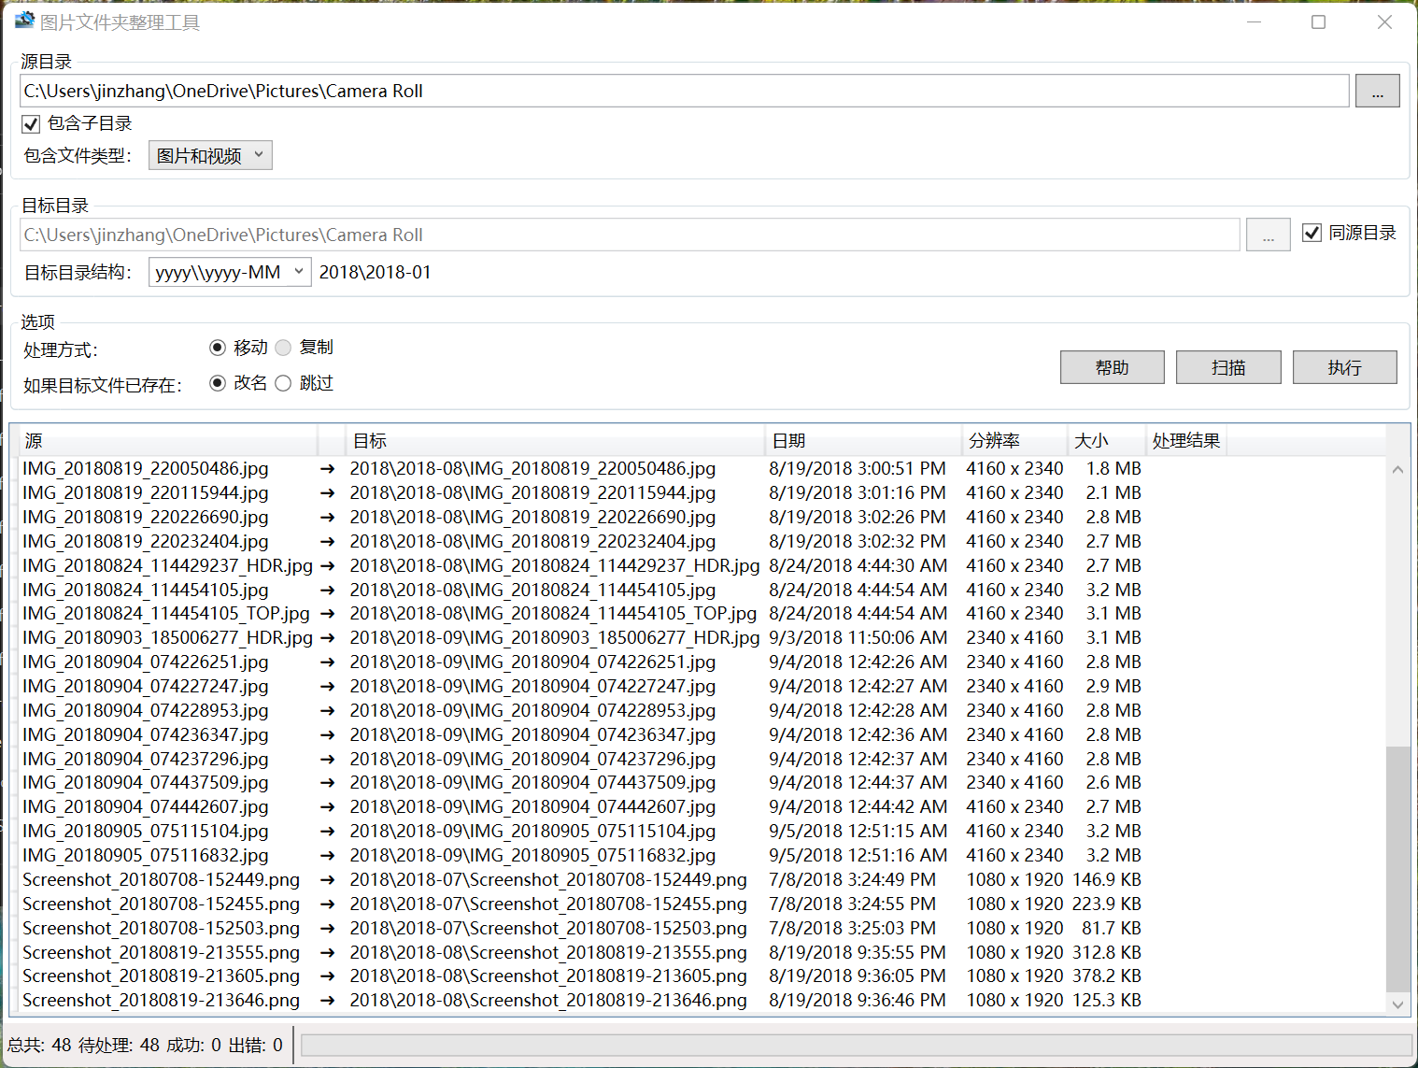Click the file list scroll up arrow
This screenshot has width=1418, height=1068.
(1397, 469)
